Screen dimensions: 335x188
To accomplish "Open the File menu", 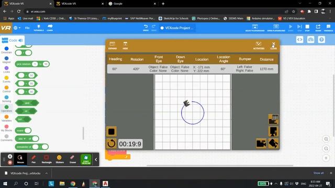I will tap(27, 28).
